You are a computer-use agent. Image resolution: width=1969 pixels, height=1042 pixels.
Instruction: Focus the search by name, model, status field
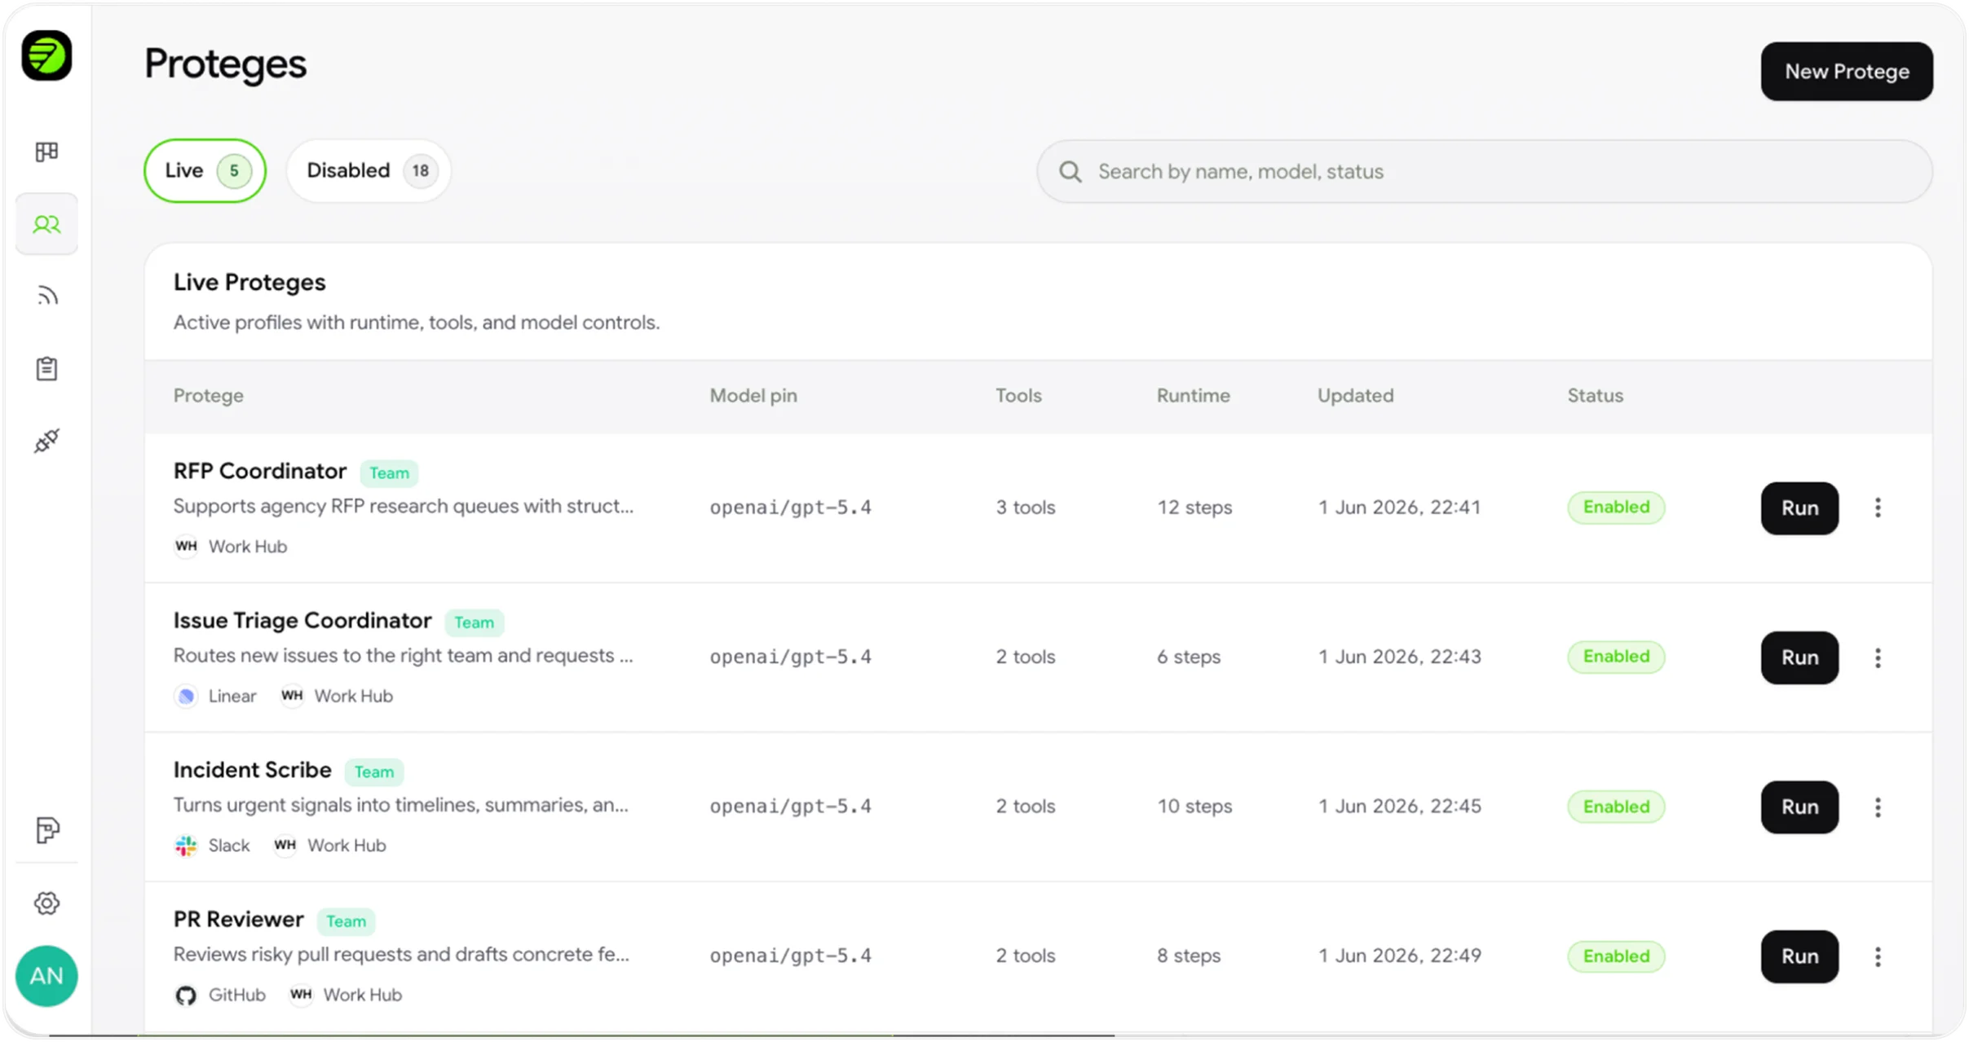[x=1485, y=171]
